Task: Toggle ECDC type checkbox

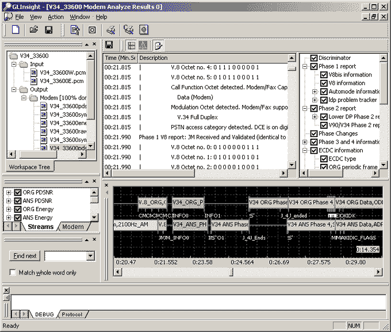Action: (324, 159)
